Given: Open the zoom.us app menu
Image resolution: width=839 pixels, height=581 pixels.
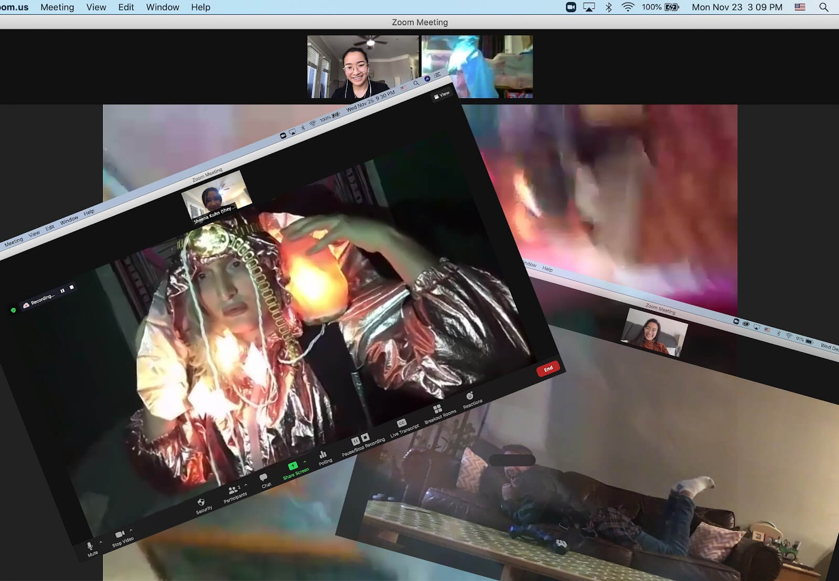Looking at the screenshot, I should point(14,7).
